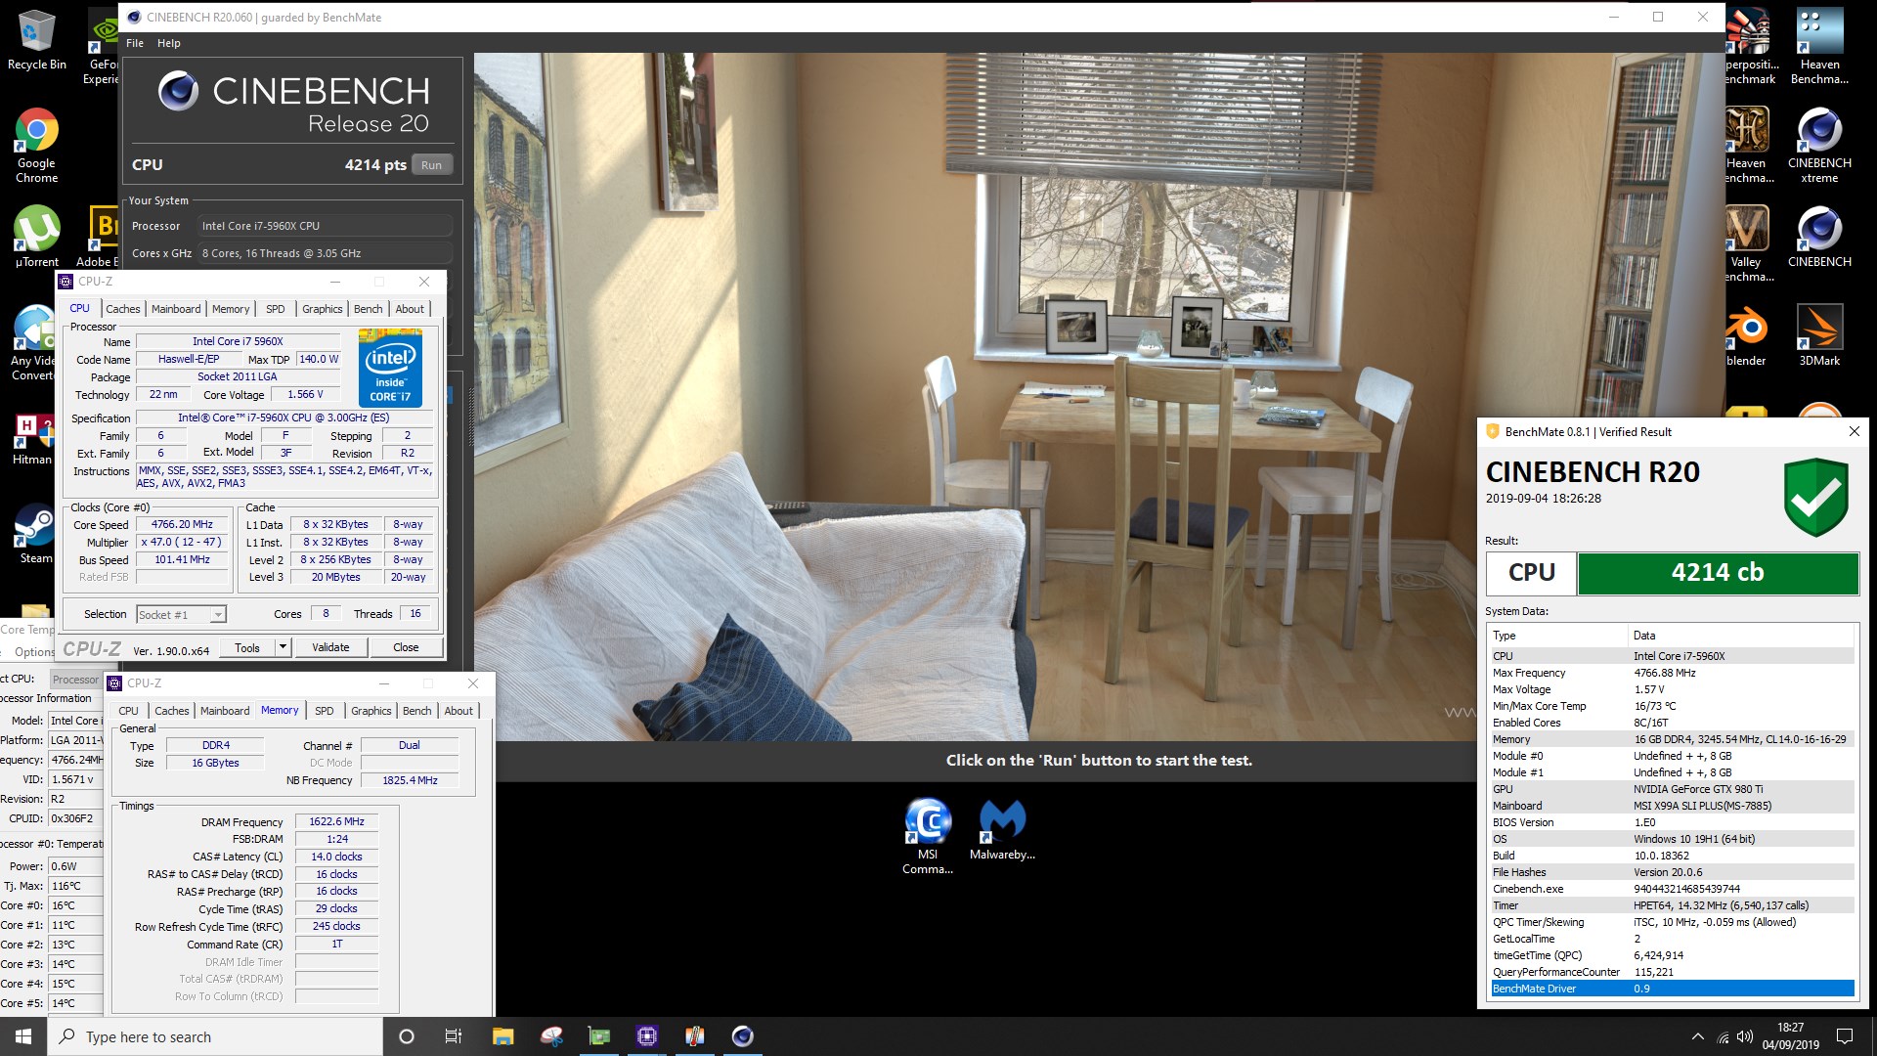Image resolution: width=1877 pixels, height=1056 pixels.
Task: Click the CPU-Z Tools button
Action: [247, 647]
